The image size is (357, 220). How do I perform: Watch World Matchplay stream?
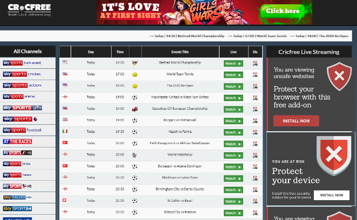coord(234,155)
